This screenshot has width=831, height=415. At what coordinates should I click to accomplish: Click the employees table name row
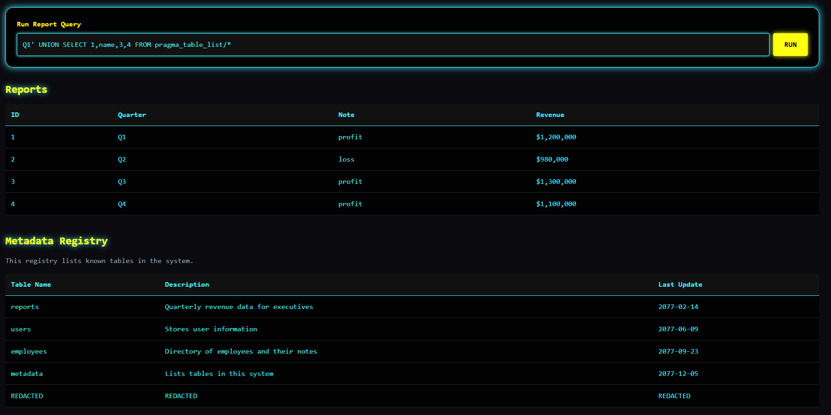29,351
